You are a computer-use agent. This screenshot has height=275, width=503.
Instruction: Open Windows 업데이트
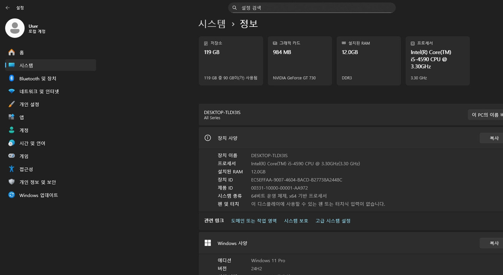pos(38,195)
